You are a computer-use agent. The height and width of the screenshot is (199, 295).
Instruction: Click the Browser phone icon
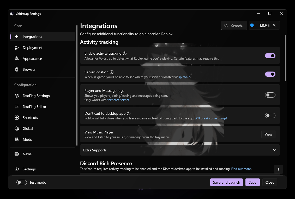16,69
